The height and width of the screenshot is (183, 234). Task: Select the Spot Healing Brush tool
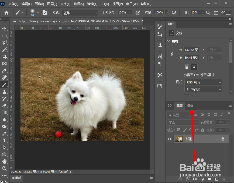point(4,78)
